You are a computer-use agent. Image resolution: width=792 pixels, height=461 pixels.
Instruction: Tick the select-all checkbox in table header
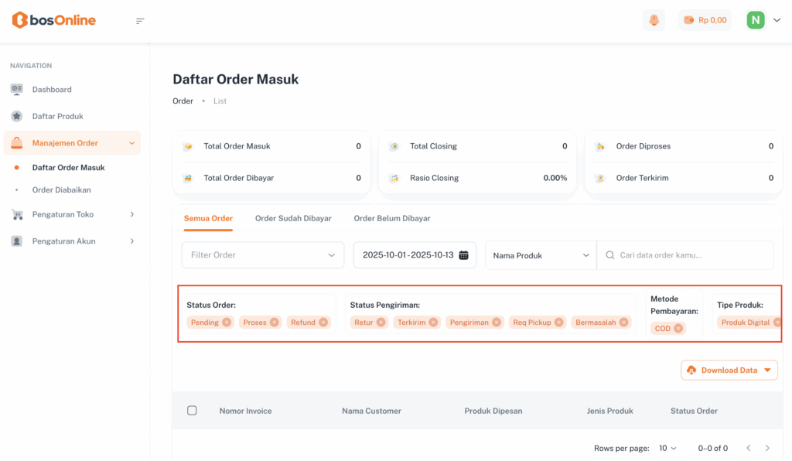pos(192,411)
